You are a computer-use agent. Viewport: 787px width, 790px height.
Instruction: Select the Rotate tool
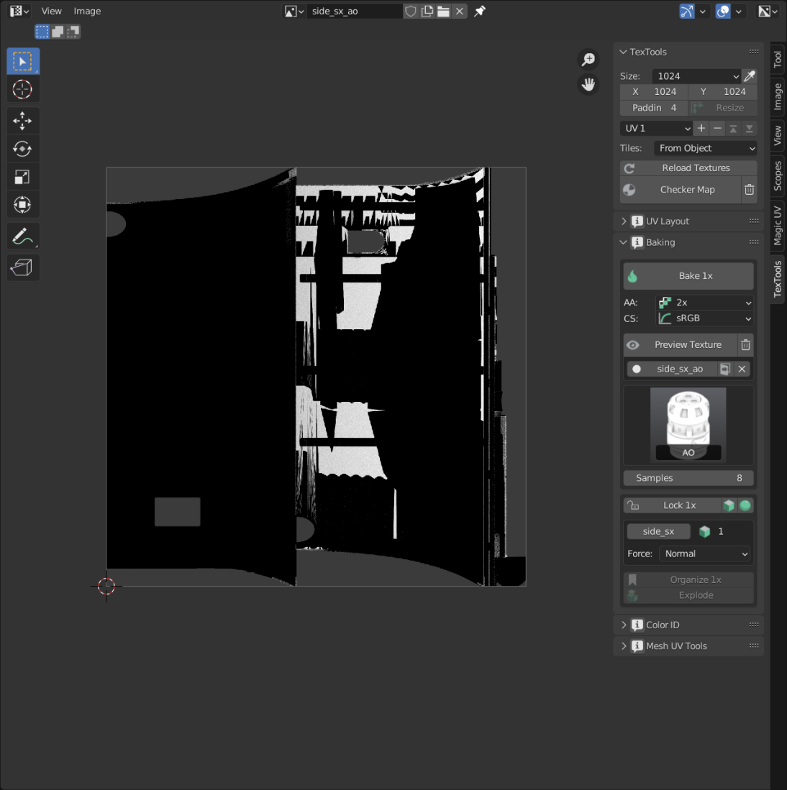[23, 149]
